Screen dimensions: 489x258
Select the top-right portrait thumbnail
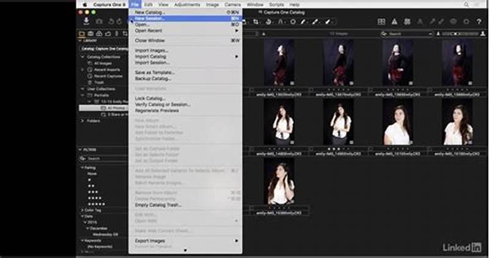coord(457,62)
